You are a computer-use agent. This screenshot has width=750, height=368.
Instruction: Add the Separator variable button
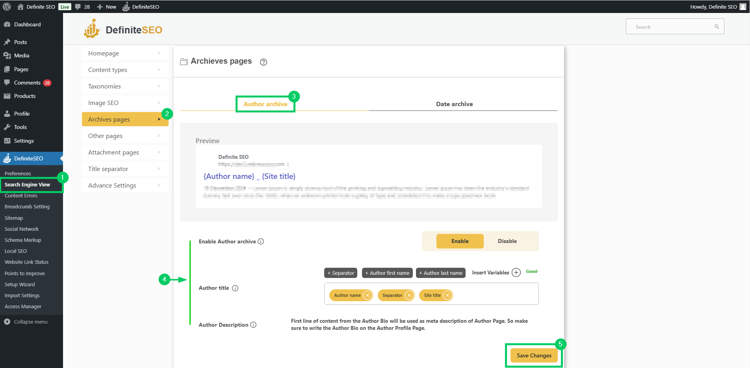tap(341, 273)
